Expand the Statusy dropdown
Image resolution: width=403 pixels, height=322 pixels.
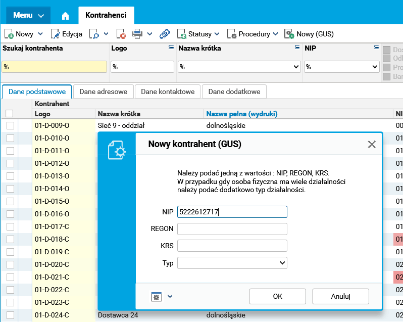[x=198, y=34]
